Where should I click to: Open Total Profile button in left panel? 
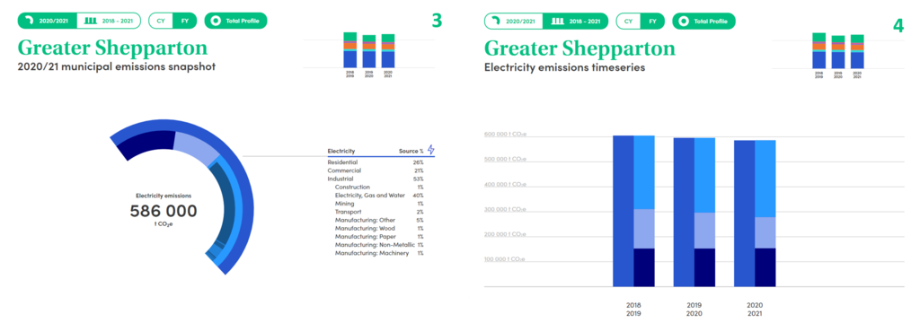[236, 21]
